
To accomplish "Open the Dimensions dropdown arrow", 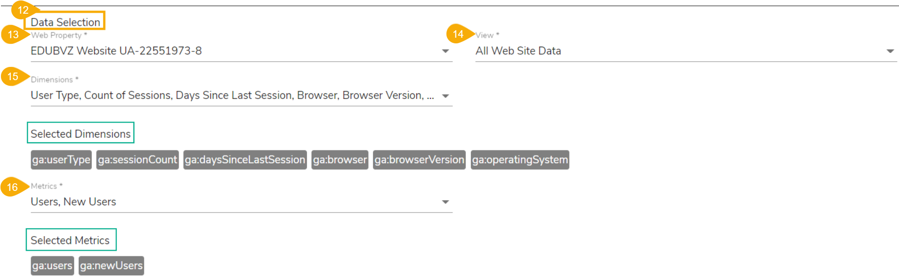I will tap(445, 96).
